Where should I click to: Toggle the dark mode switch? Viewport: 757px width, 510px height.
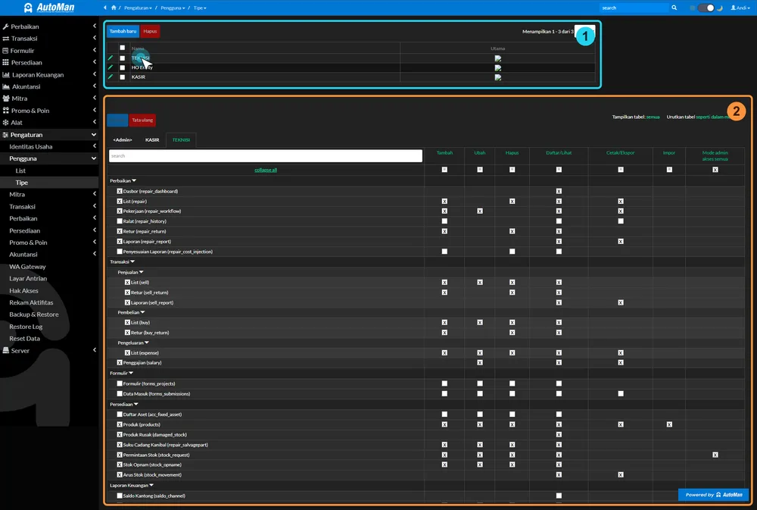[706, 8]
